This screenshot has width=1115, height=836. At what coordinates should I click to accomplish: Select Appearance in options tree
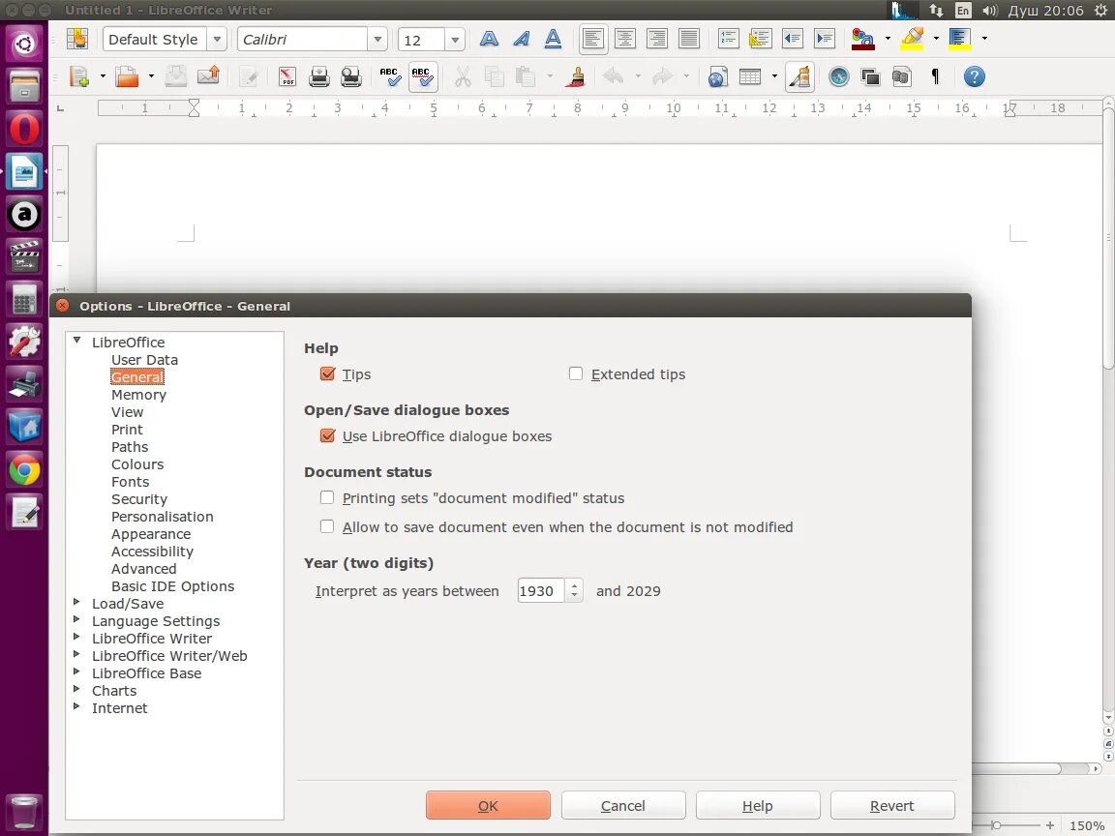[151, 534]
